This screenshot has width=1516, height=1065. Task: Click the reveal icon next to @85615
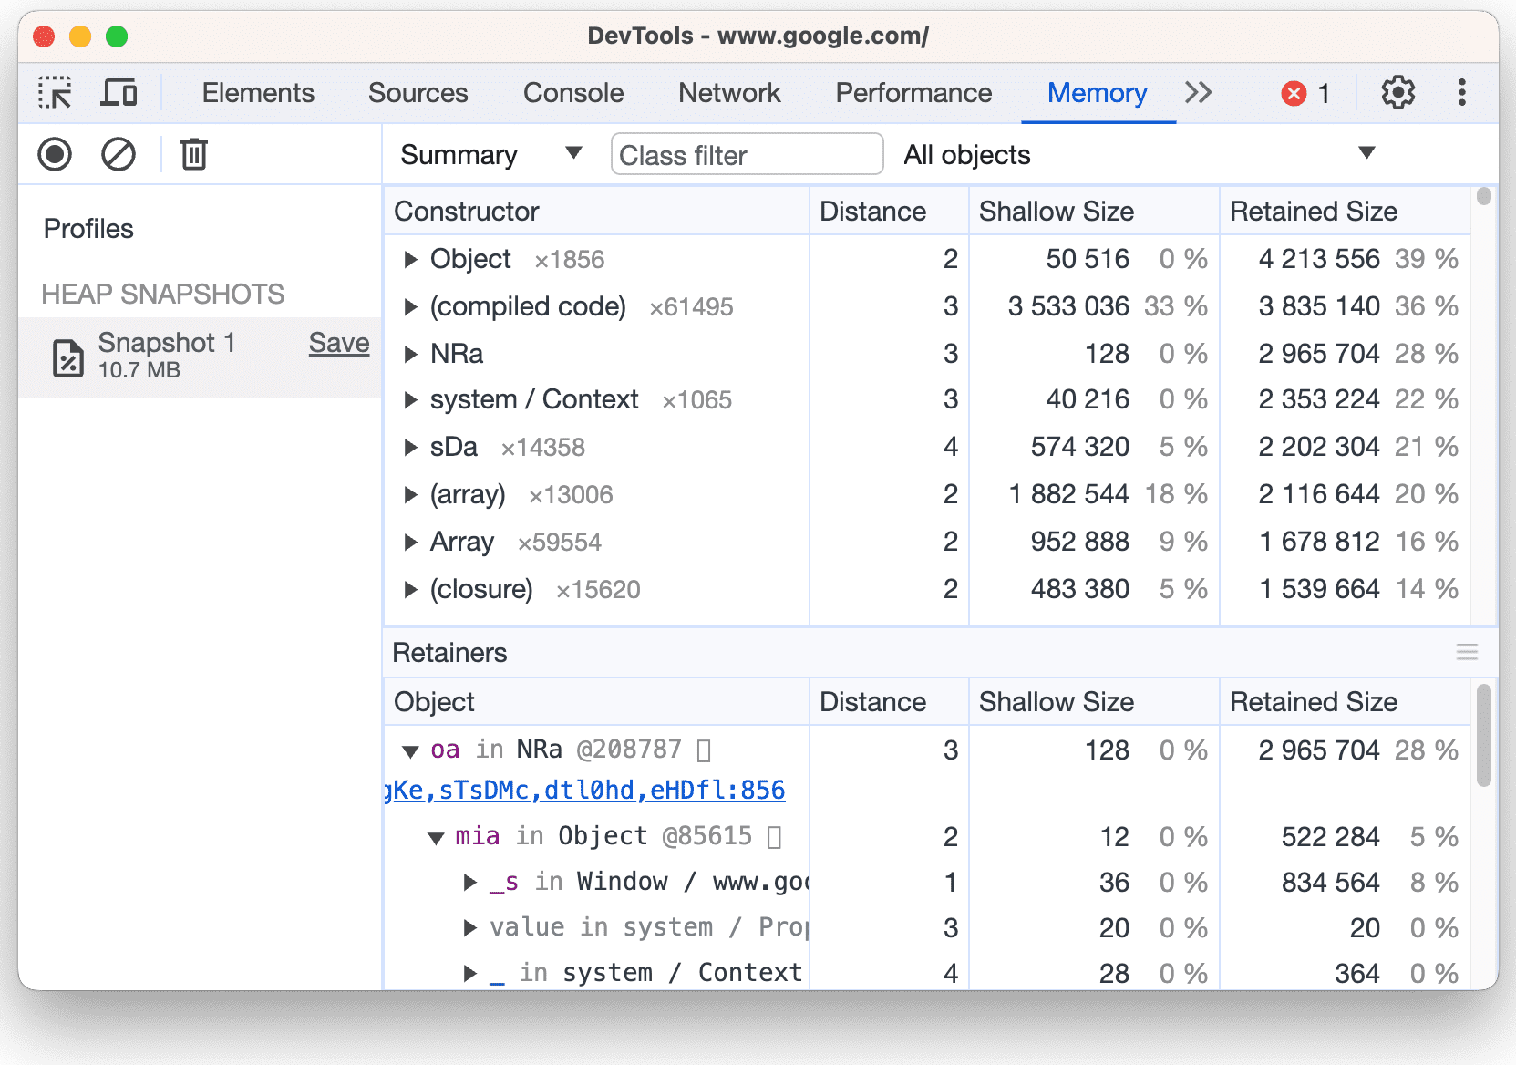click(774, 837)
